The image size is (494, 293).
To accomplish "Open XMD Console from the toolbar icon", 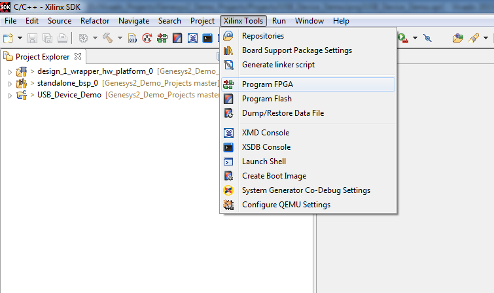I will pos(192,38).
